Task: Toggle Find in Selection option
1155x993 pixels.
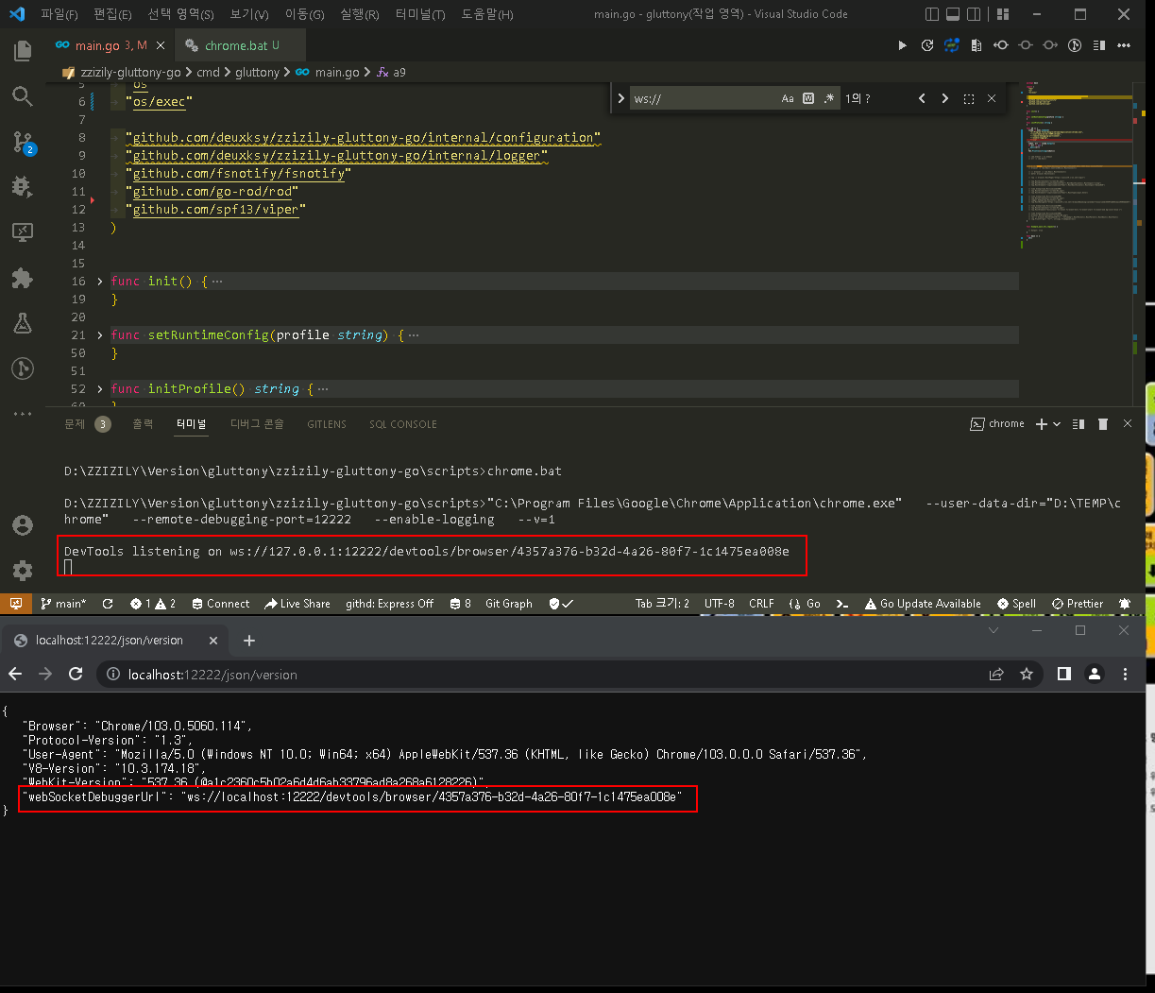Action: [969, 98]
